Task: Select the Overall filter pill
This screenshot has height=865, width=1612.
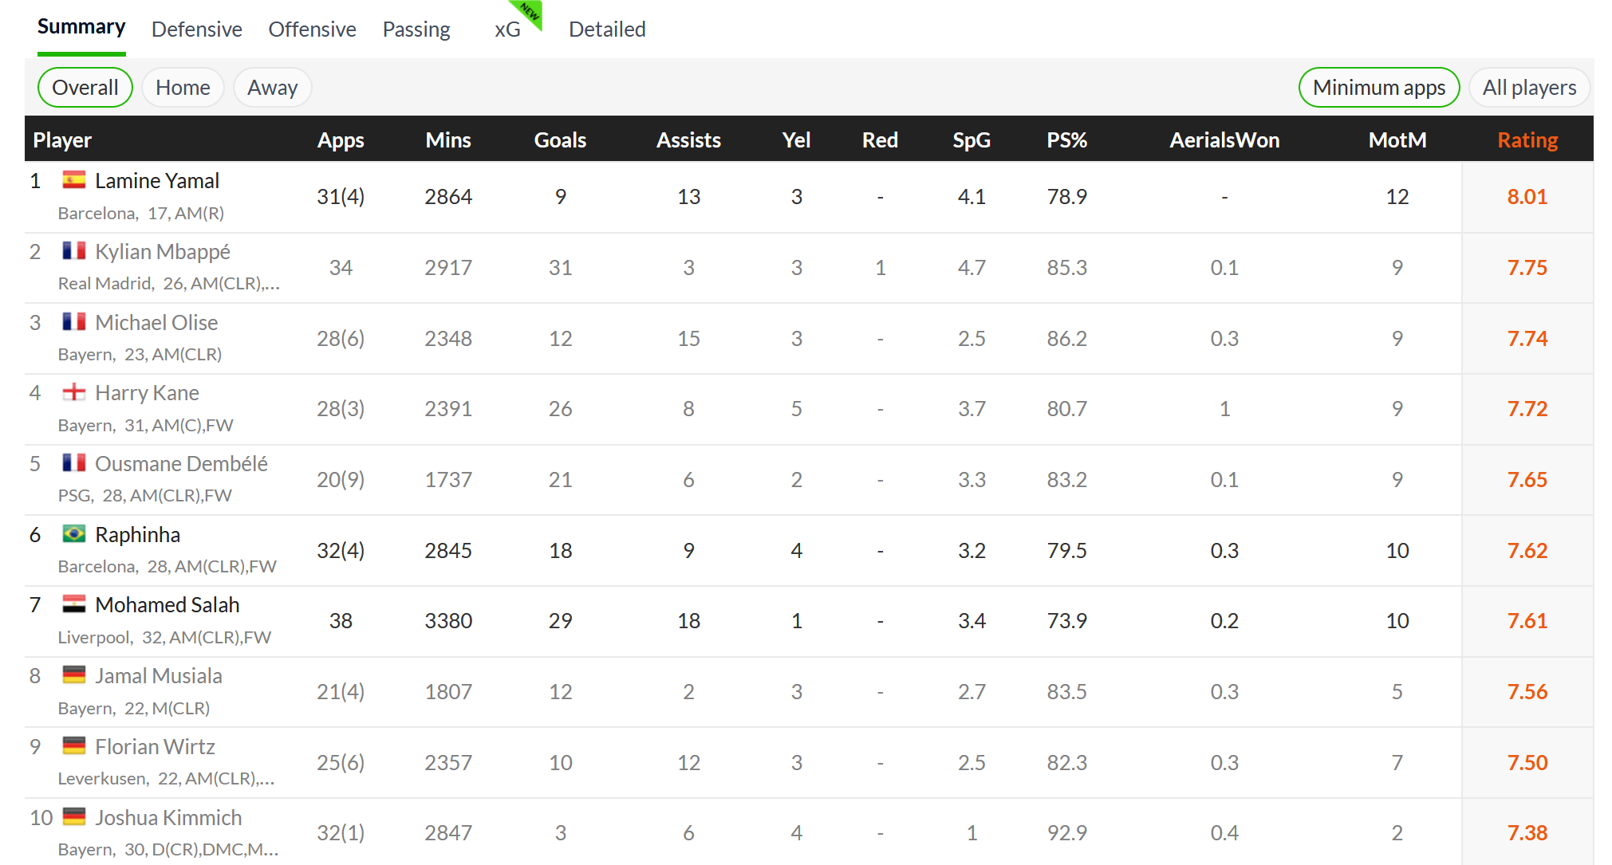Action: coord(85,87)
